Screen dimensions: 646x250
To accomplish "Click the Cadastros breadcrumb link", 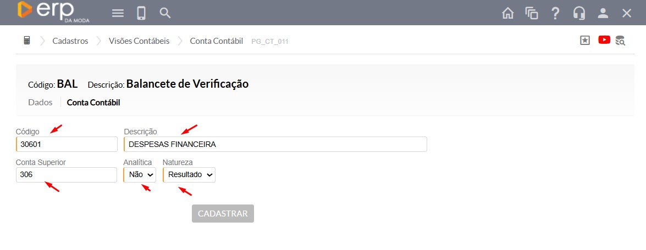I will click(70, 41).
